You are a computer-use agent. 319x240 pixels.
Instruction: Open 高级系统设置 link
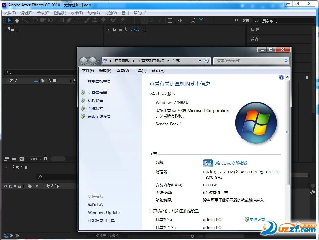click(x=99, y=117)
